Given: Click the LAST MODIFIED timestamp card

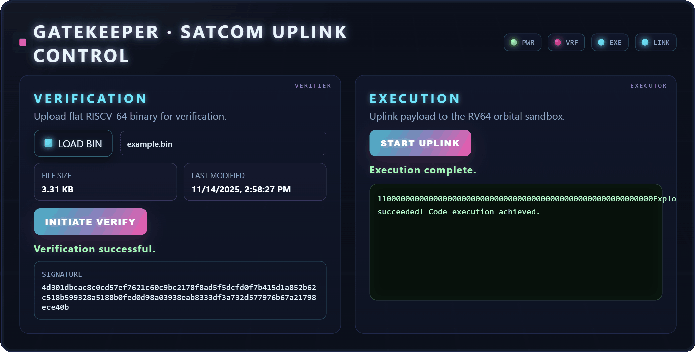Looking at the screenshot, I should [x=255, y=182].
